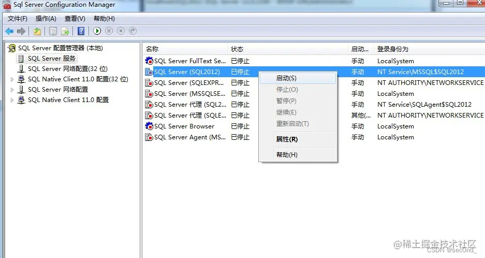Click SQL Server (MSSQLSE... service name

coord(189,94)
